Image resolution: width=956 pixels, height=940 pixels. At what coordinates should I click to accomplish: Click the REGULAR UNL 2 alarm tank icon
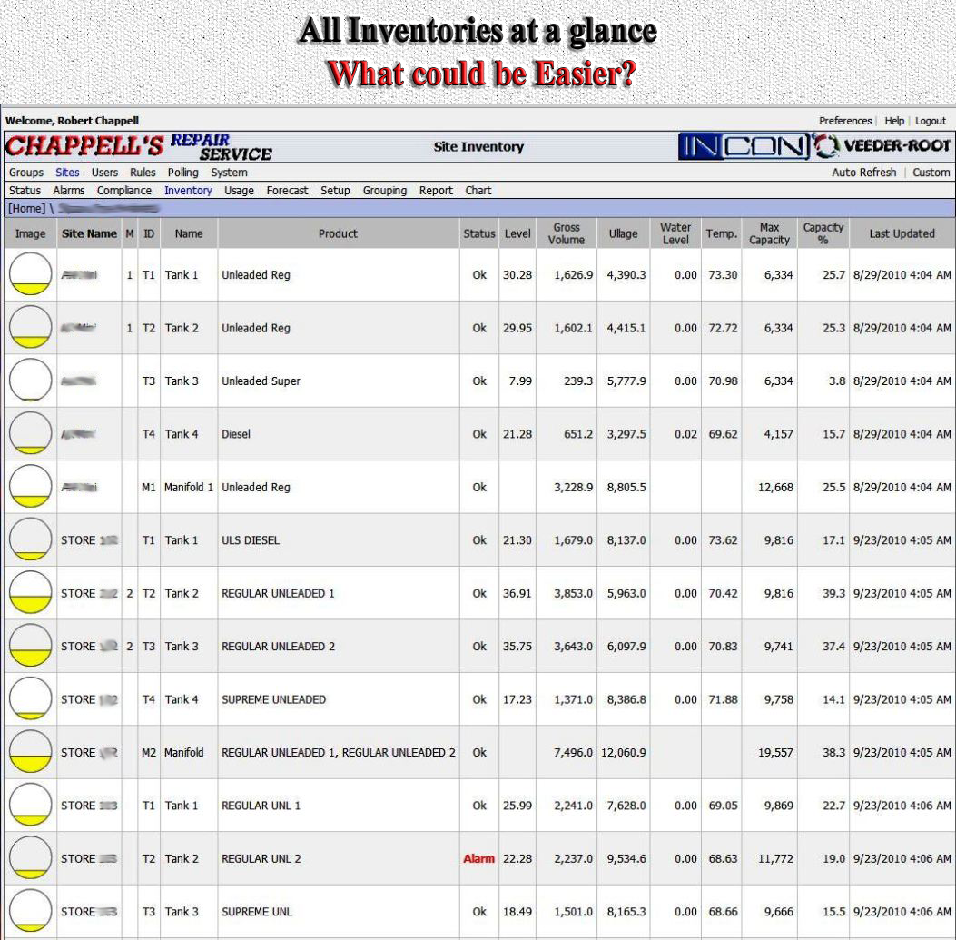coord(30,858)
